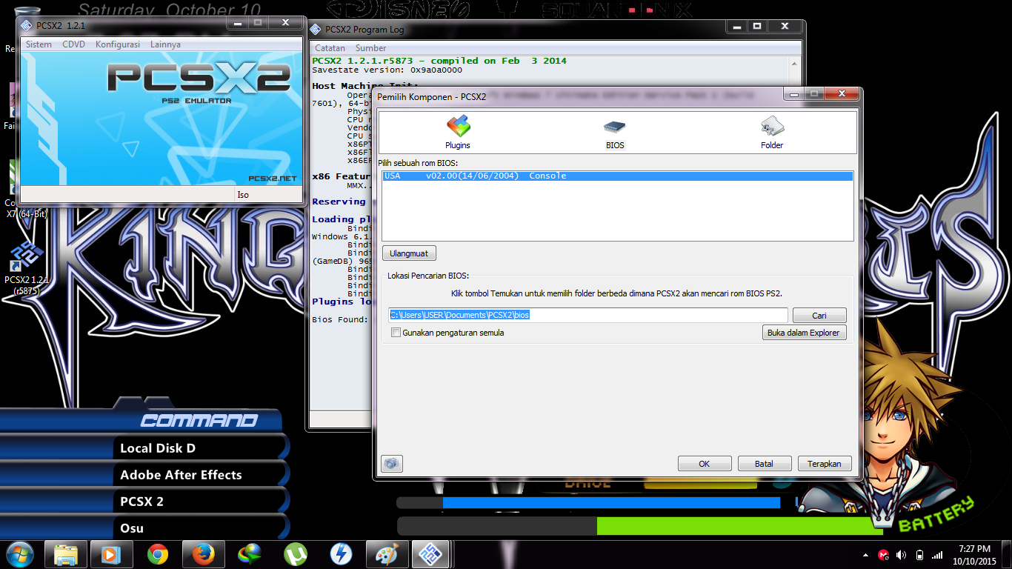Launch Google Chrome from taskbar

(x=157, y=554)
